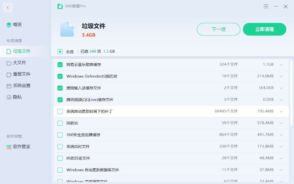294x184 pixels.
Task: Expand IIS的日志文件 row chevron
Action: 281,158
